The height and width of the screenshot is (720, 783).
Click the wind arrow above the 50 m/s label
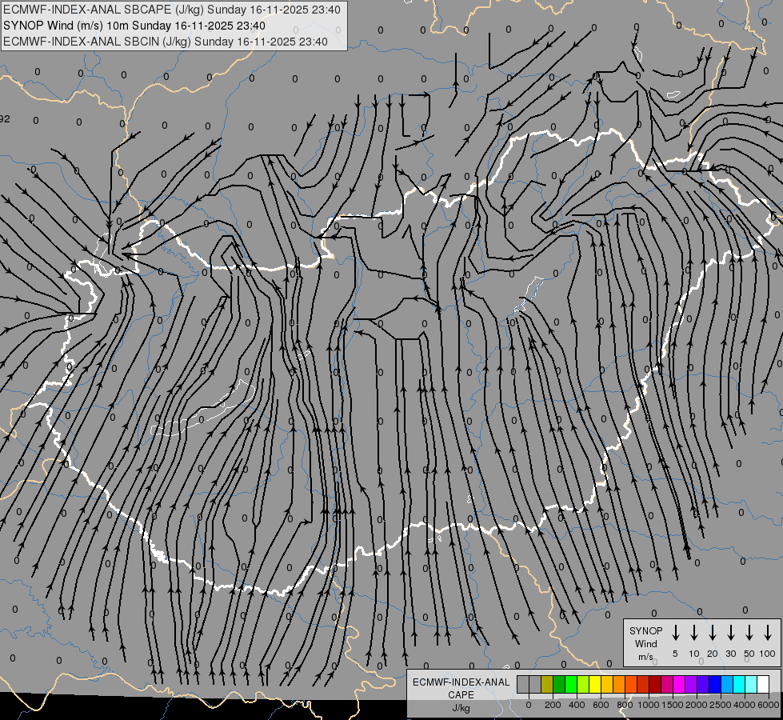coord(749,632)
